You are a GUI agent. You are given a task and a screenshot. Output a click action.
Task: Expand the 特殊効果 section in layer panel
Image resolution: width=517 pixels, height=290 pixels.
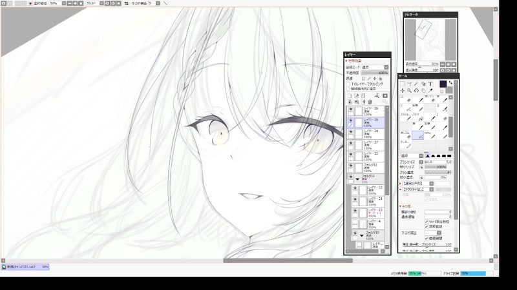347,61
